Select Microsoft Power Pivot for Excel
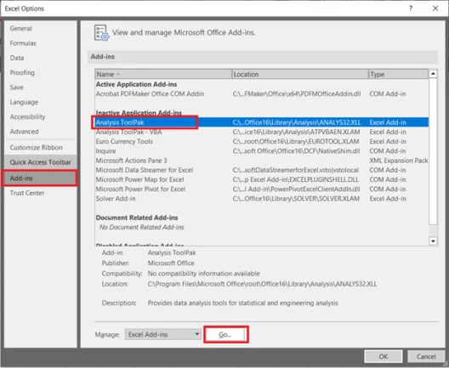This screenshot has height=368, width=449. coord(262,190)
